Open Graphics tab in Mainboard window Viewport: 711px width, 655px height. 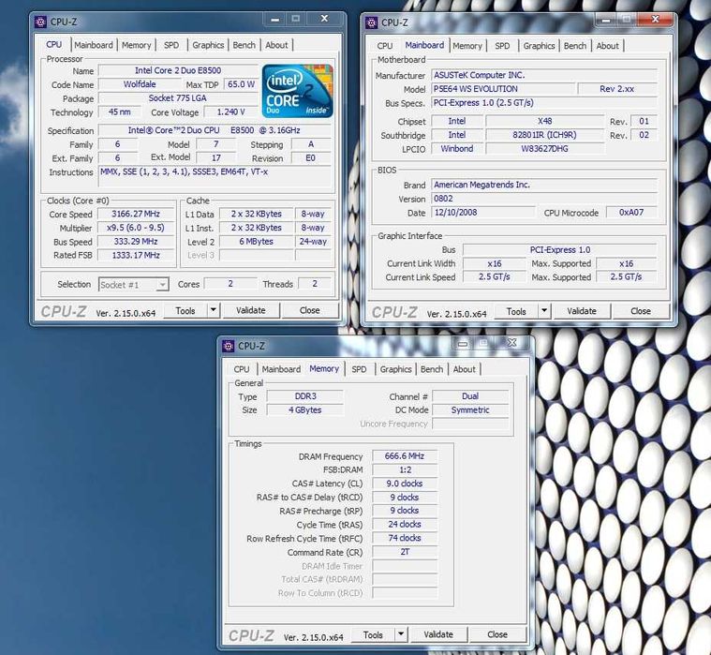pyautogui.click(x=540, y=46)
